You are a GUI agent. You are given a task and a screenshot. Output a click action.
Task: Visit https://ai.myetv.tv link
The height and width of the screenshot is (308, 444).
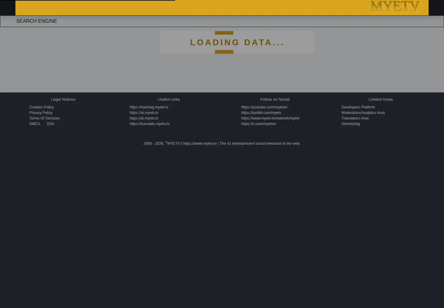click(x=144, y=118)
